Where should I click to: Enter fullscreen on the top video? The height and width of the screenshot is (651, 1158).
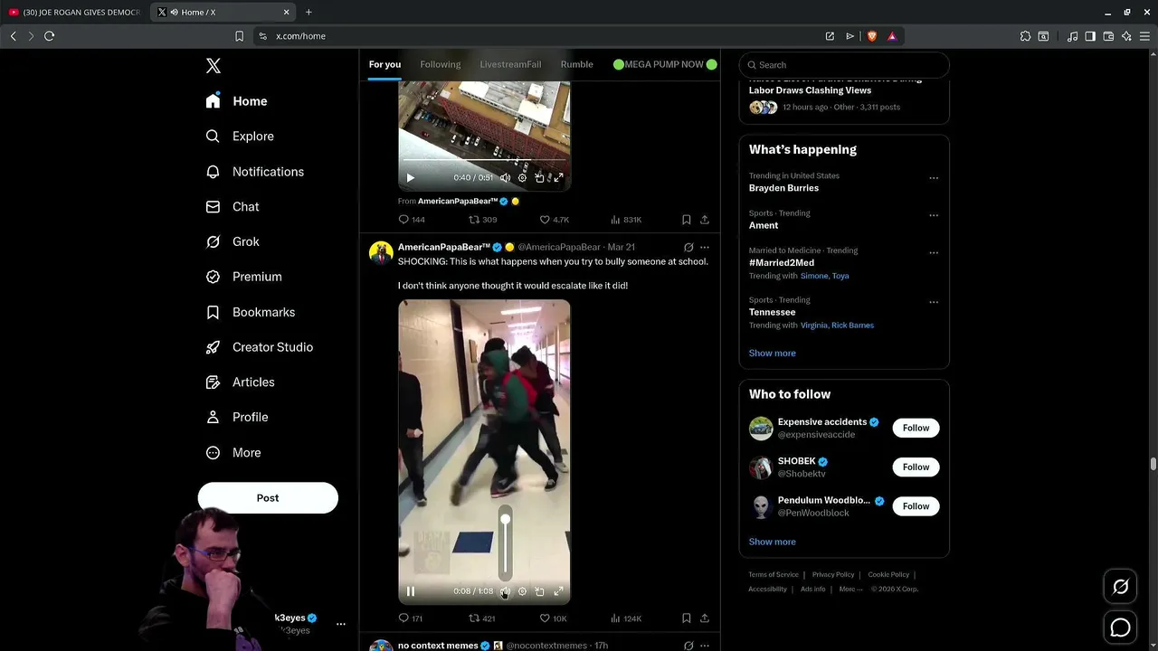[558, 178]
